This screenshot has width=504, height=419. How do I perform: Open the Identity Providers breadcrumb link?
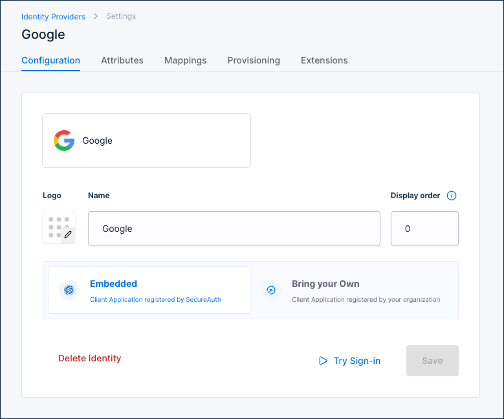[x=53, y=16]
